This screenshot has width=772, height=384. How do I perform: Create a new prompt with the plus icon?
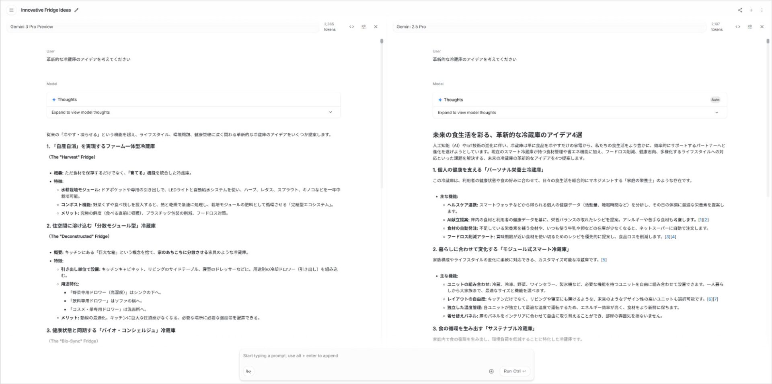(x=751, y=10)
